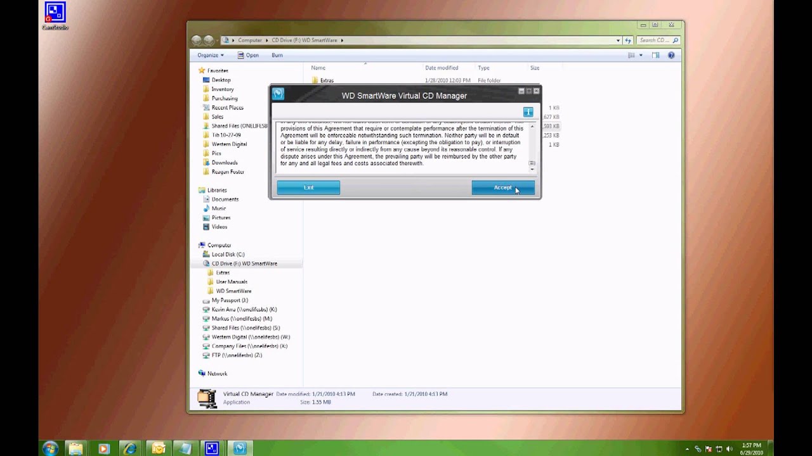The image size is (812, 456).
Task: Select My Passport (J:) drive
Action: (x=230, y=300)
